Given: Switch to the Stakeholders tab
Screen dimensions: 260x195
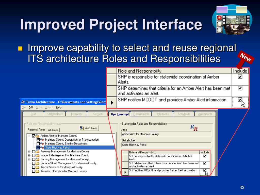Looking at the screenshot, I should pyautogui.click(x=55, y=114).
